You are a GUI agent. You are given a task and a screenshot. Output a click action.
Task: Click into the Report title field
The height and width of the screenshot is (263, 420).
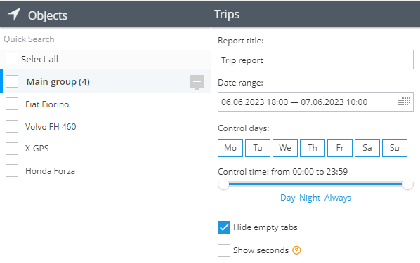click(x=315, y=60)
